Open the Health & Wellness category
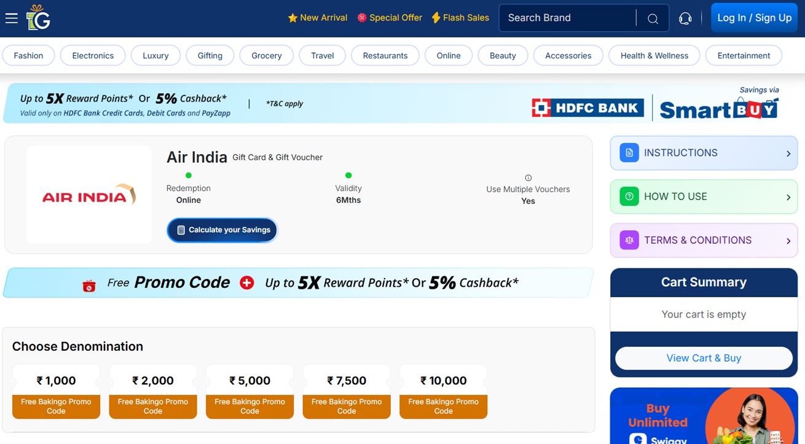Image resolution: width=805 pixels, height=444 pixels. pos(654,55)
